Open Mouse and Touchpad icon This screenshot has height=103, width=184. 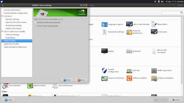pos(154,51)
